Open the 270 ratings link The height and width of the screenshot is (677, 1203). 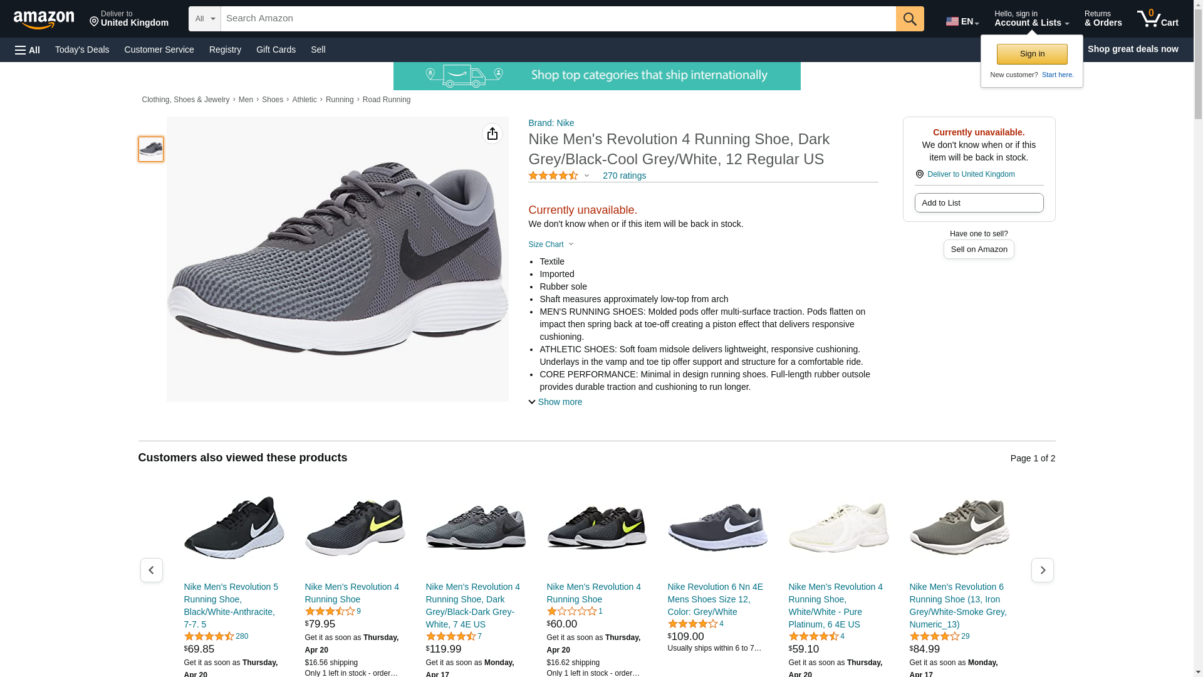(x=624, y=176)
